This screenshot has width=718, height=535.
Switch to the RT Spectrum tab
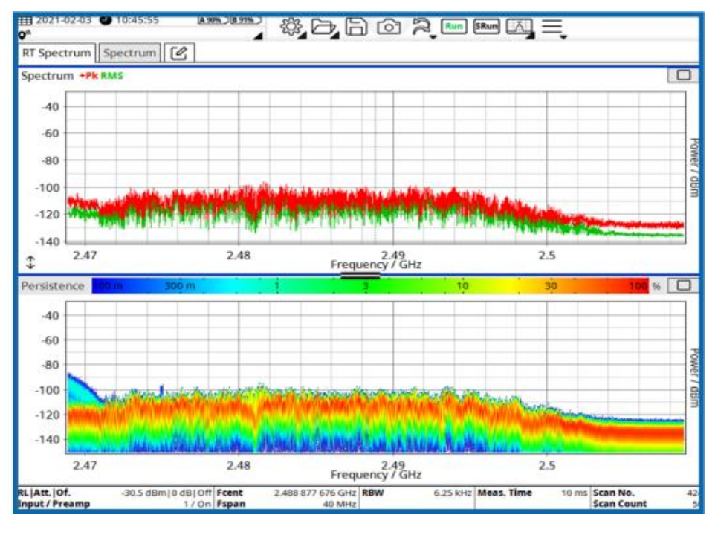coord(56,53)
